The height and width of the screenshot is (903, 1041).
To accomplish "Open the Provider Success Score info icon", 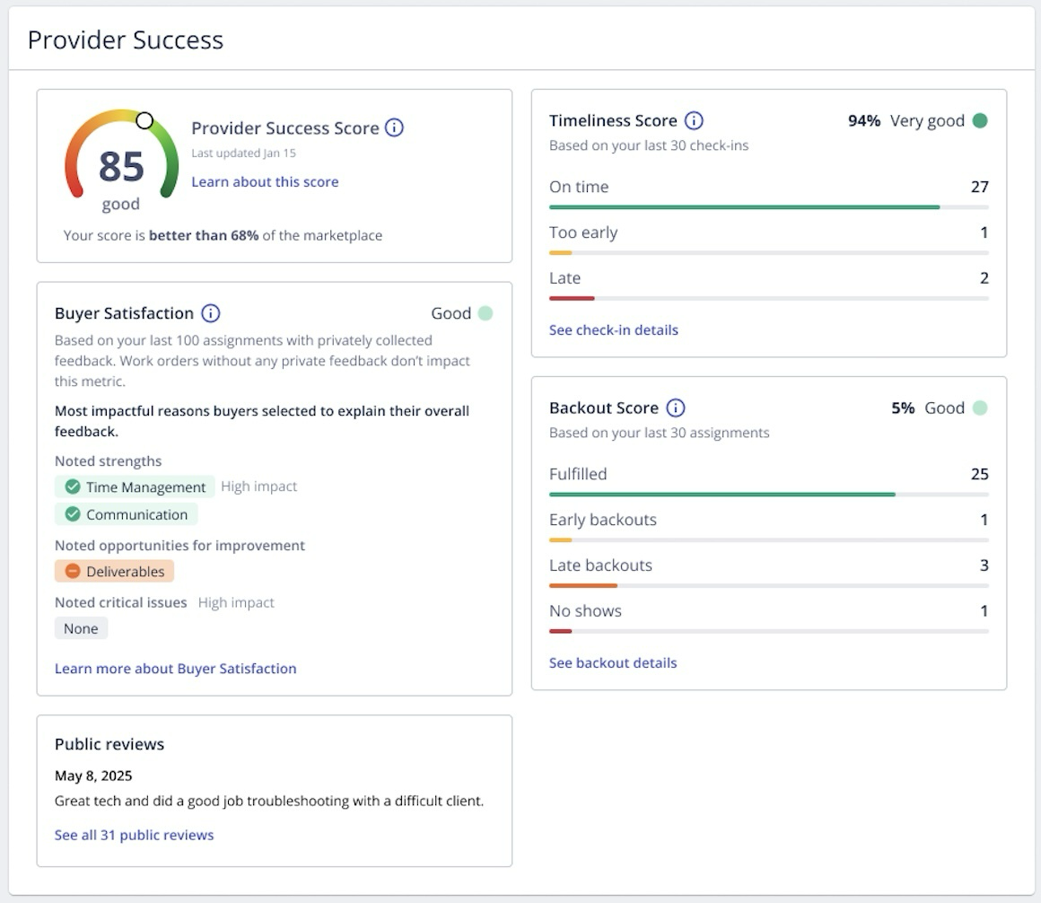I will pos(393,127).
